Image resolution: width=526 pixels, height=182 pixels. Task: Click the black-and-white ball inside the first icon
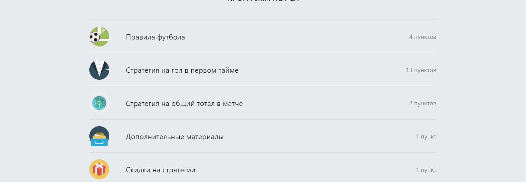coord(95,37)
